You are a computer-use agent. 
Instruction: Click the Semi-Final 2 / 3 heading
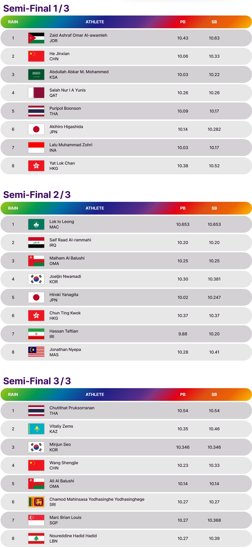pos(37,195)
